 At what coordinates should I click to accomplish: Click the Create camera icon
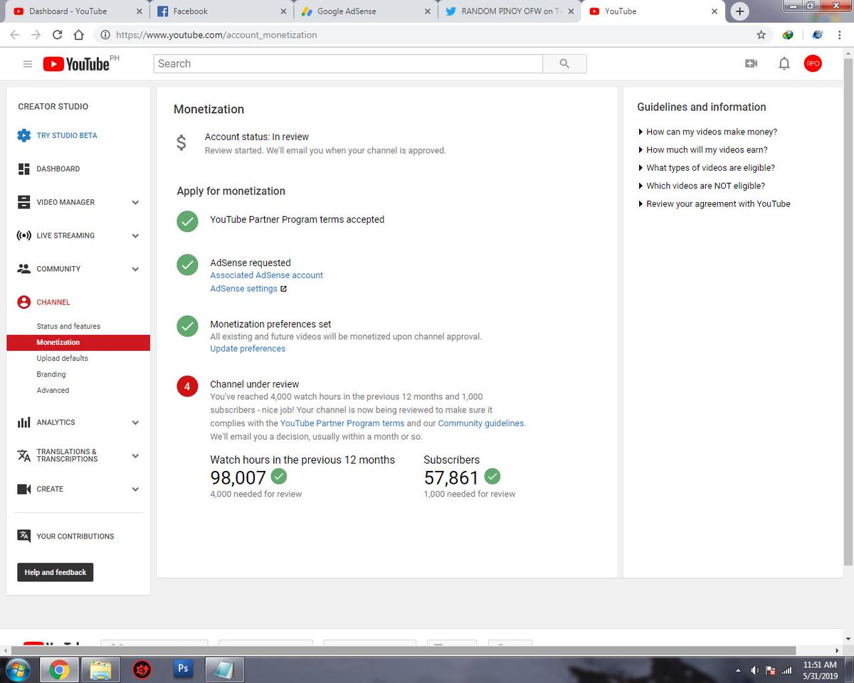point(23,489)
